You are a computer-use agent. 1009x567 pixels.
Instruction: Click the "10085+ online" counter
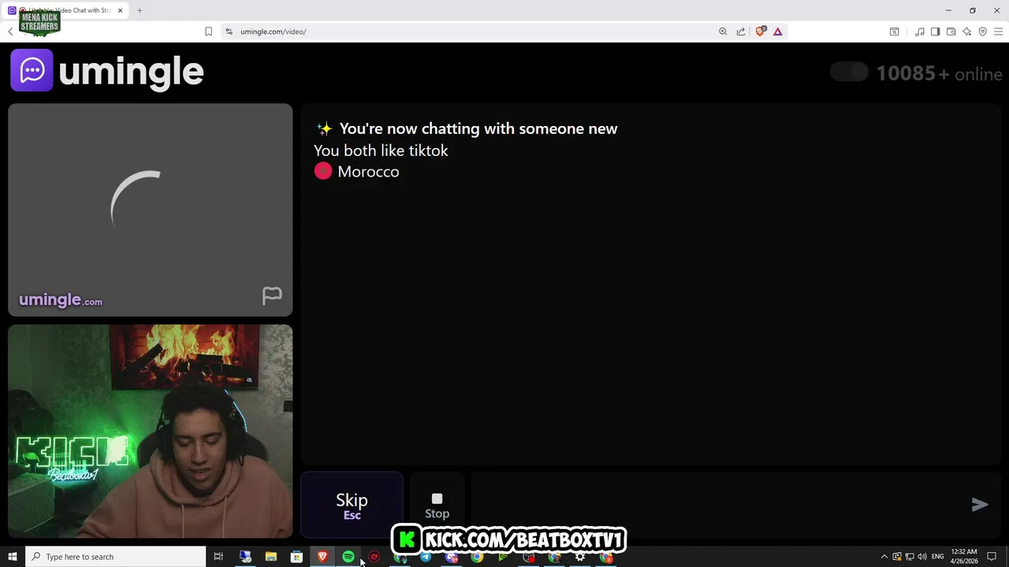[x=939, y=73]
